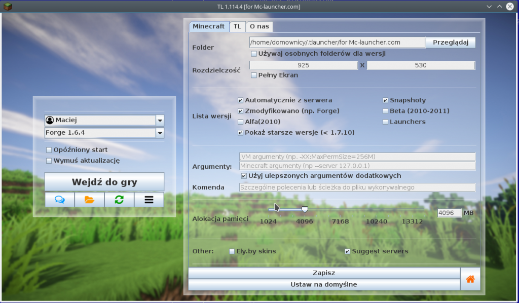Expand the Maciej account dropdown arrow

160,121
